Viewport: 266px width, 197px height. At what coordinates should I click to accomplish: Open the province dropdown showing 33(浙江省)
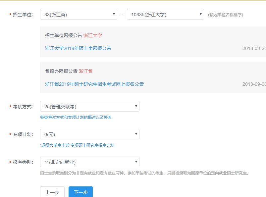(x=79, y=15)
